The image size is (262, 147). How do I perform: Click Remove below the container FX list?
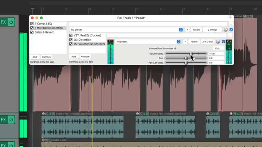point(85,57)
